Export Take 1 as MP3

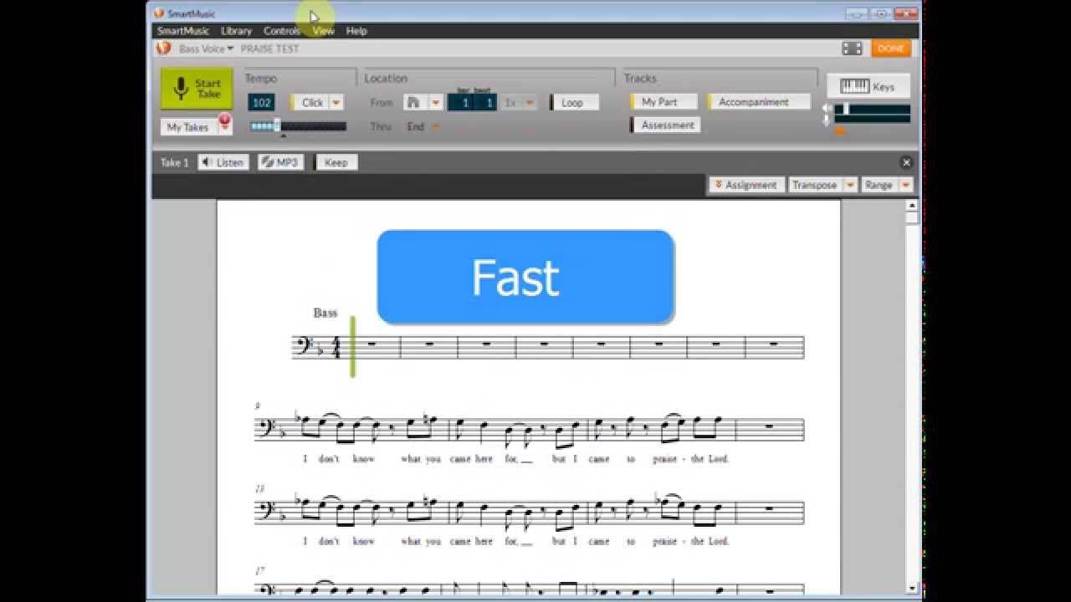pos(280,162)
